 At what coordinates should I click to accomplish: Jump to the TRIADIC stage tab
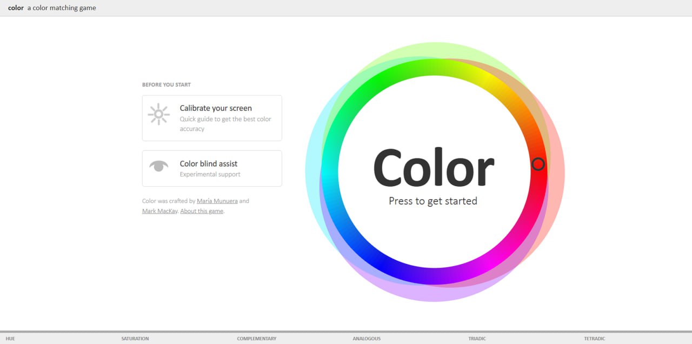point(477,339)
